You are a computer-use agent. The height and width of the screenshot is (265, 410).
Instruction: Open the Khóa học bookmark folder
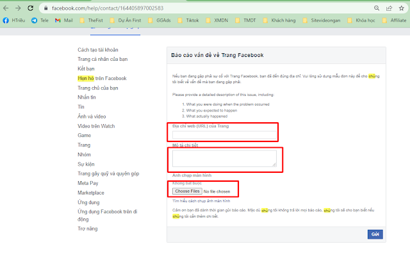tap(361, 20)
